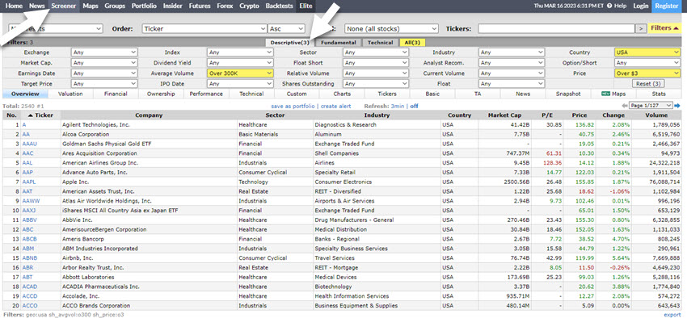Go to the Insider menu
Screen dimensions: 687x318
point(173,6)
